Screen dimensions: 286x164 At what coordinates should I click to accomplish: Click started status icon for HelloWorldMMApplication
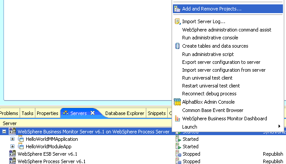click(x=178, y=139)
